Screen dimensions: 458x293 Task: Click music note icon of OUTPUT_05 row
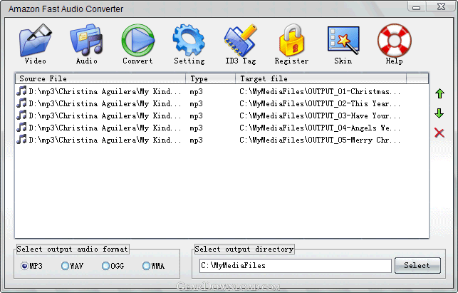click(x=21, y=140)
